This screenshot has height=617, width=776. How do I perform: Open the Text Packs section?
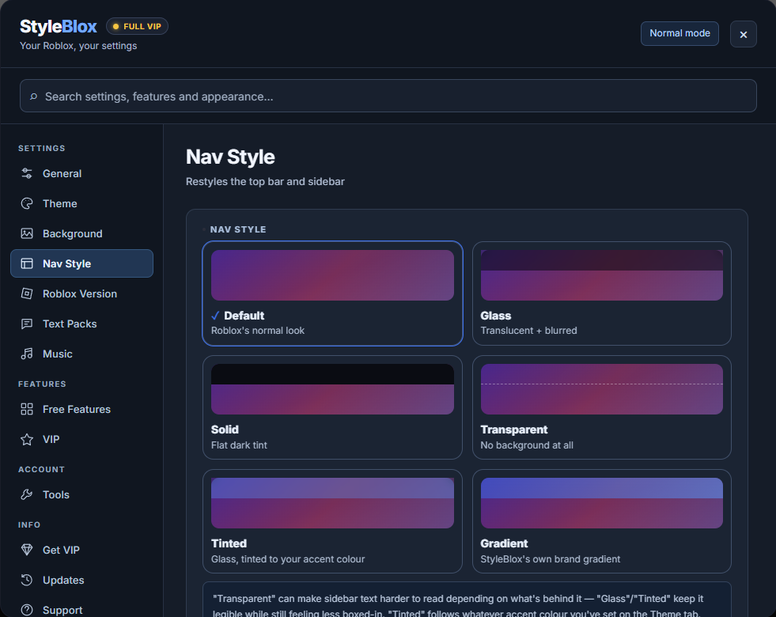coord(81,324)
